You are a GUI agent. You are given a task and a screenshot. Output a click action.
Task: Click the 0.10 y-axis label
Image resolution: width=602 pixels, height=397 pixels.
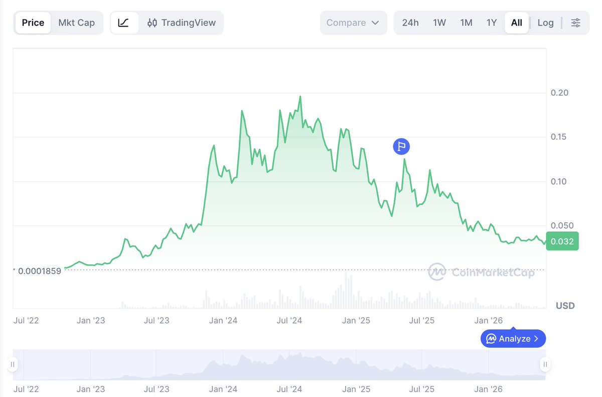click(559, 181)
